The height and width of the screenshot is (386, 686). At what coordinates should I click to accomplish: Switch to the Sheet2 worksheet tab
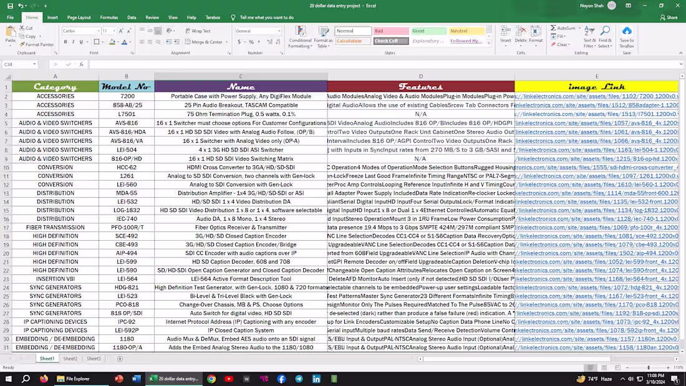70,359
